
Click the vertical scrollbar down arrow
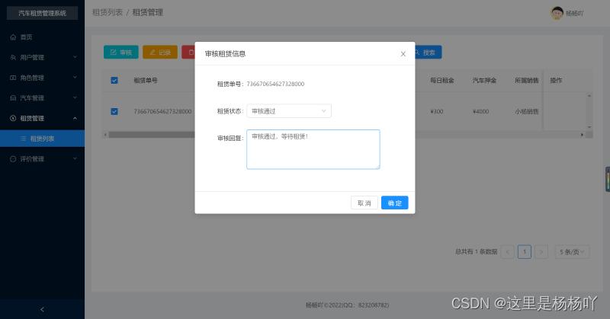click(589, 127)
